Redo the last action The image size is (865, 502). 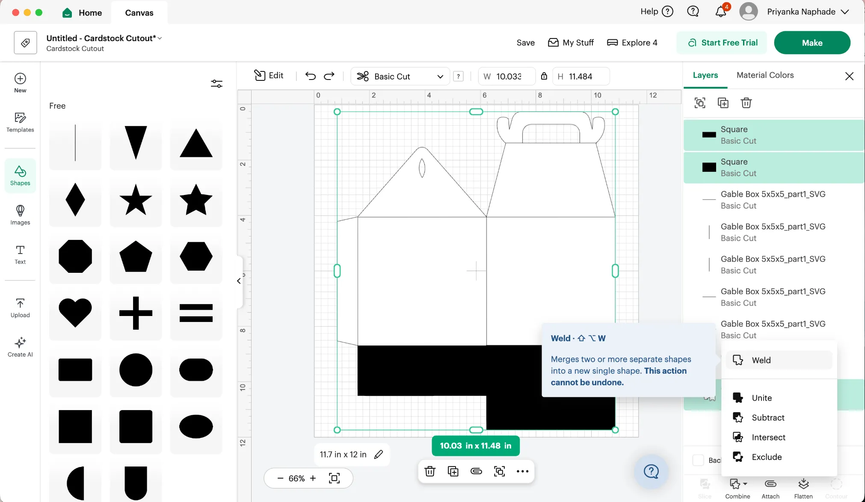pos(329,76)
